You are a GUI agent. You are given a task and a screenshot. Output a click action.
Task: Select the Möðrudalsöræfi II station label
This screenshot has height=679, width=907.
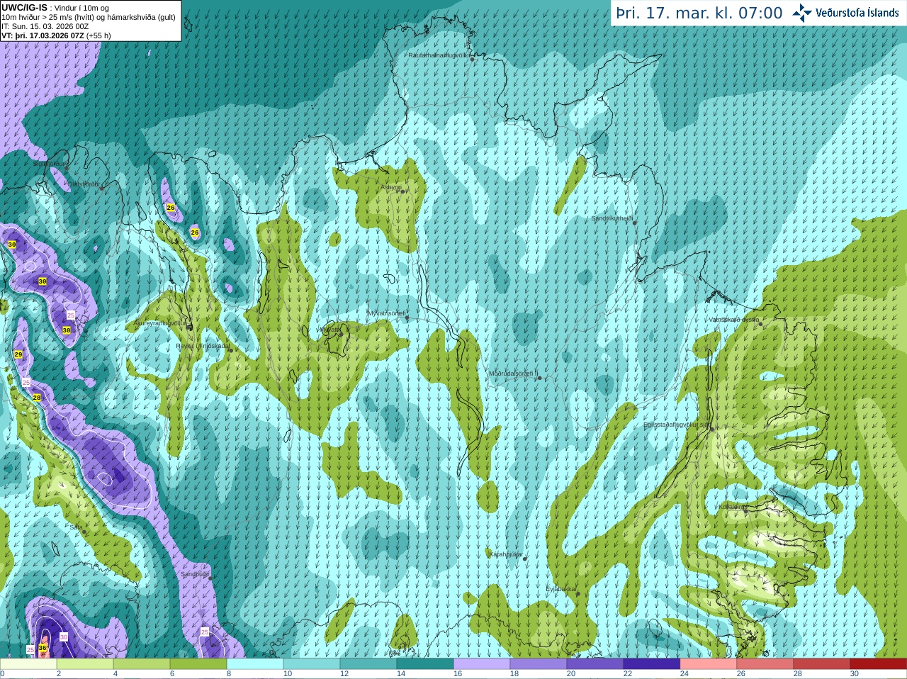[513, 373]
